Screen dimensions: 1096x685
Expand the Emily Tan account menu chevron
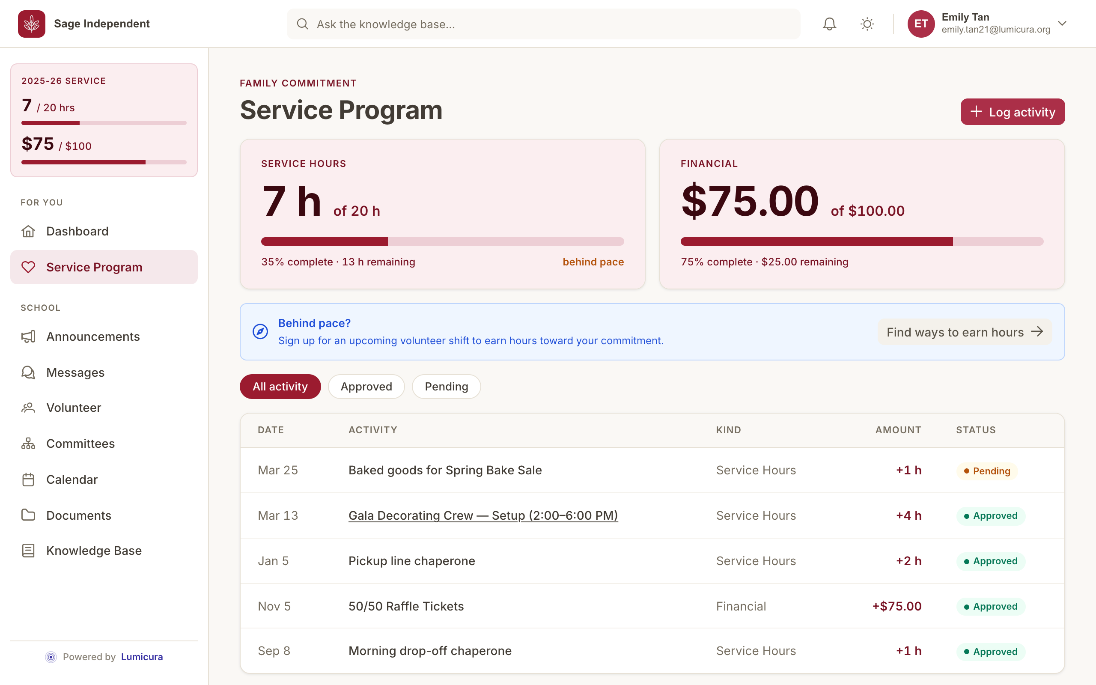pyautogui.click(x=1062, y=24)
